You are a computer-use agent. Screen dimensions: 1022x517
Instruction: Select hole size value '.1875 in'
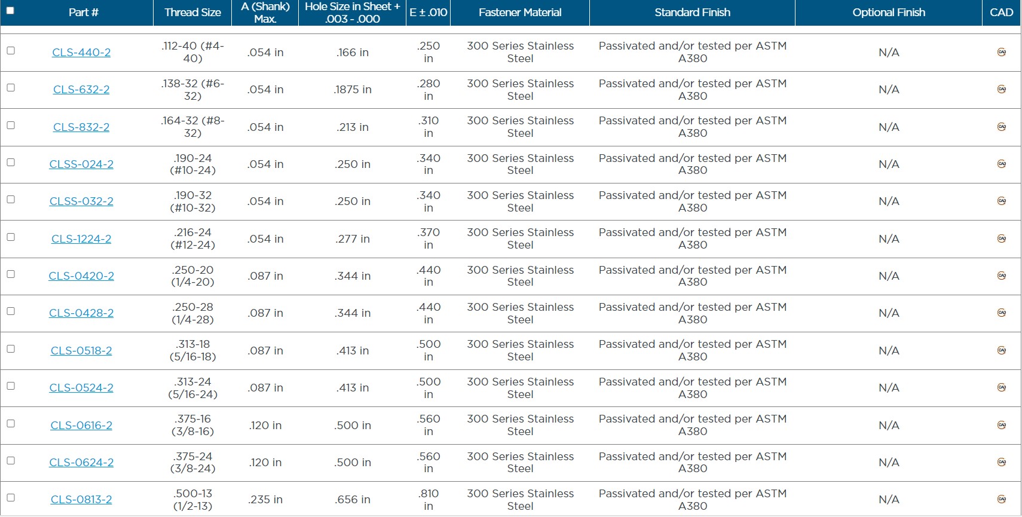pos(353,89)
